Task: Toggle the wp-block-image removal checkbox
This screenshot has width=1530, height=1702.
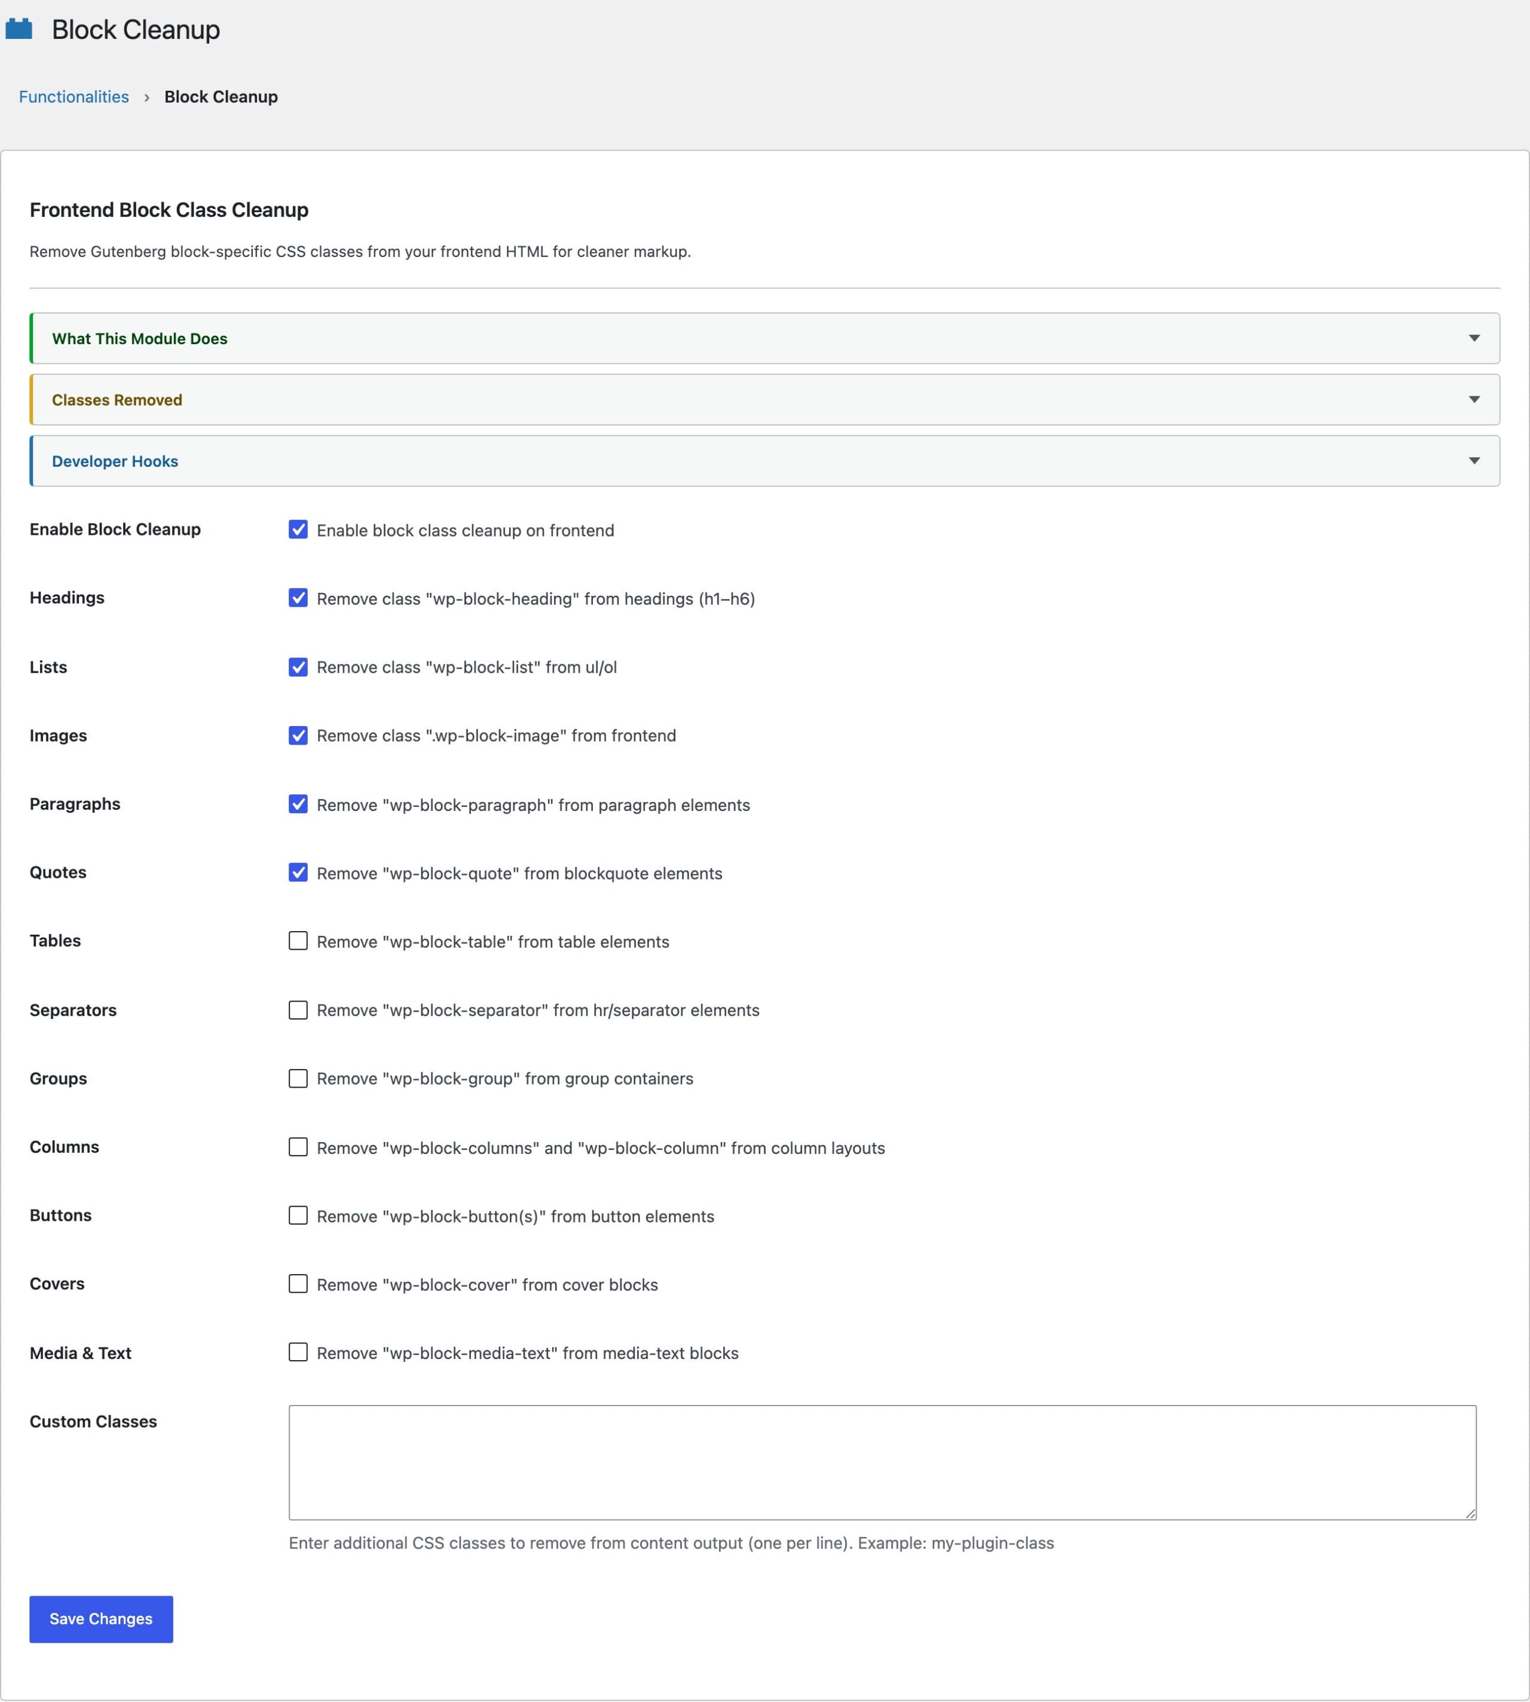Action: pyautogui.click(x=298, y=736)
